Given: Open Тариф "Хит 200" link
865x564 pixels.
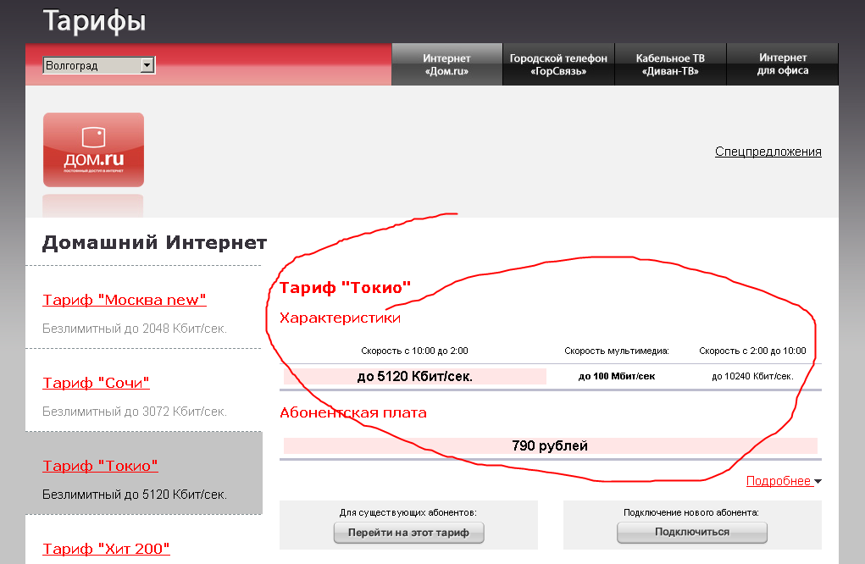Looking at the screenshot, I should pyautogui.click(x=106, y=549).
